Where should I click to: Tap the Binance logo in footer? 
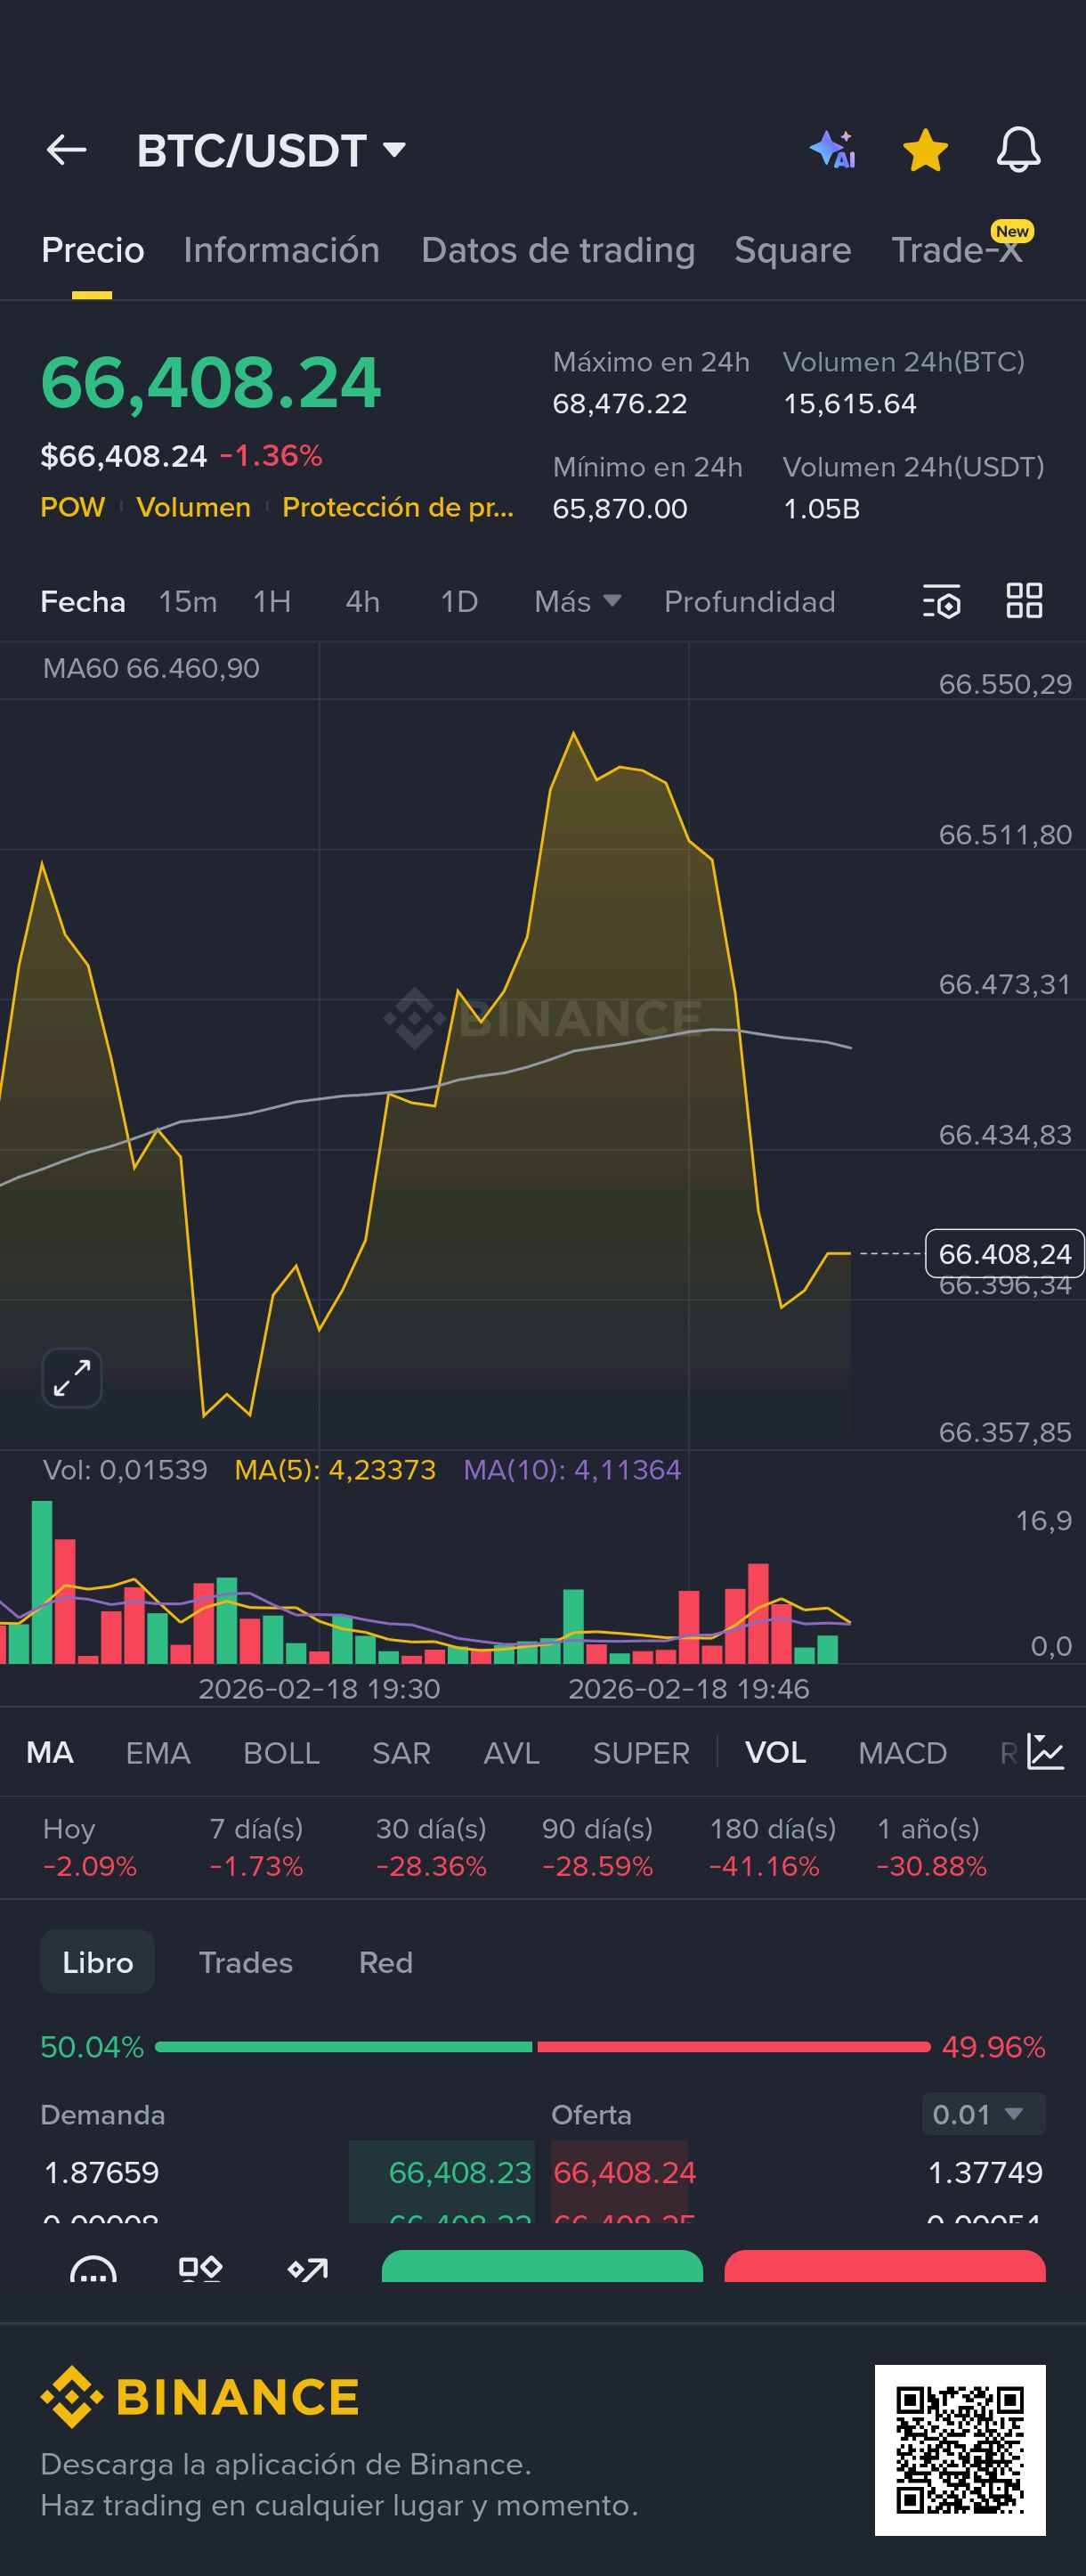click(x=199, y=2397)
